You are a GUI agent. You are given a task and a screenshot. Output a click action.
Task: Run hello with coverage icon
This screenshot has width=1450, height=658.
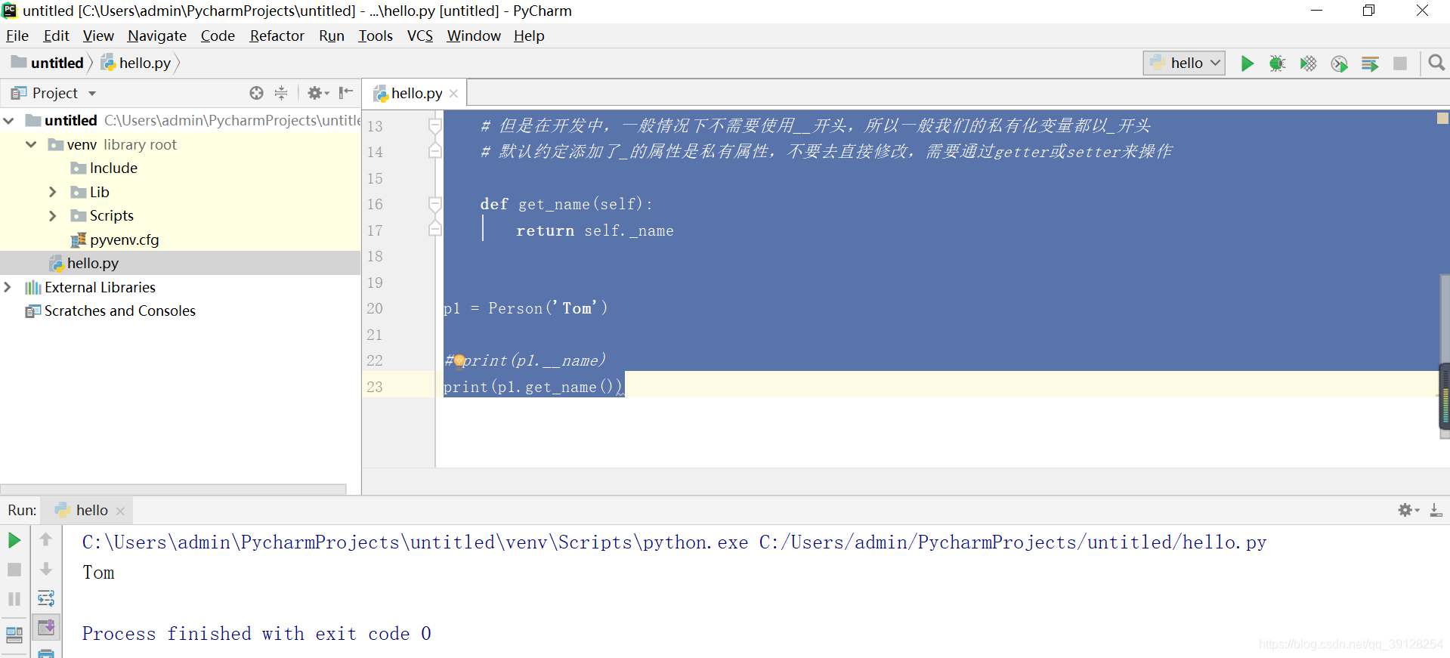pos(1308,63)
